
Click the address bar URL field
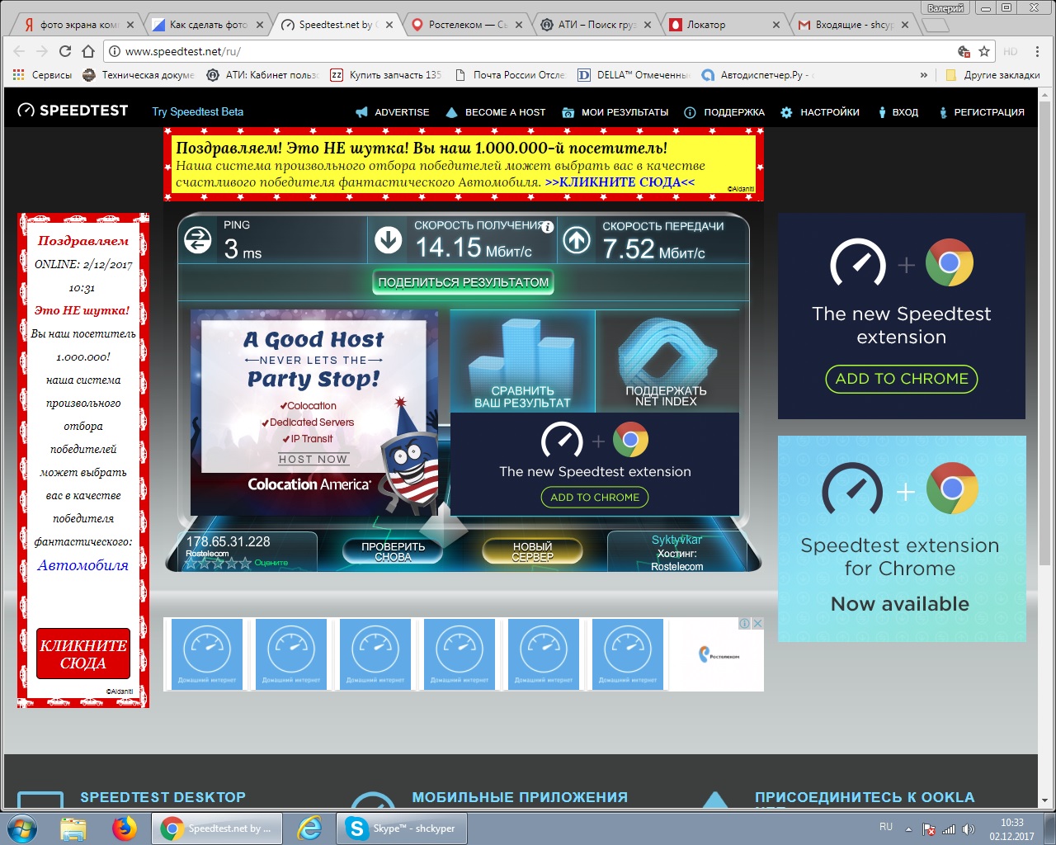(x=528, y=51)
